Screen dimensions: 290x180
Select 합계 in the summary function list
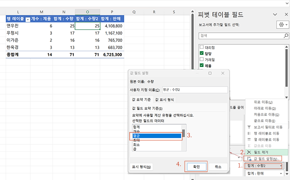(x=157, y=127)
